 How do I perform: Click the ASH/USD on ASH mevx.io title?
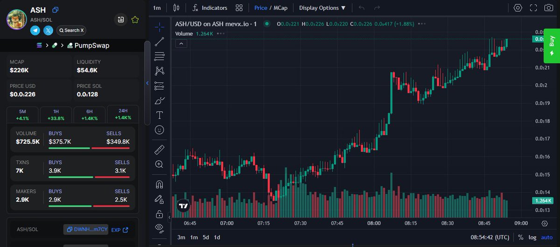click(x=216, y=24)
